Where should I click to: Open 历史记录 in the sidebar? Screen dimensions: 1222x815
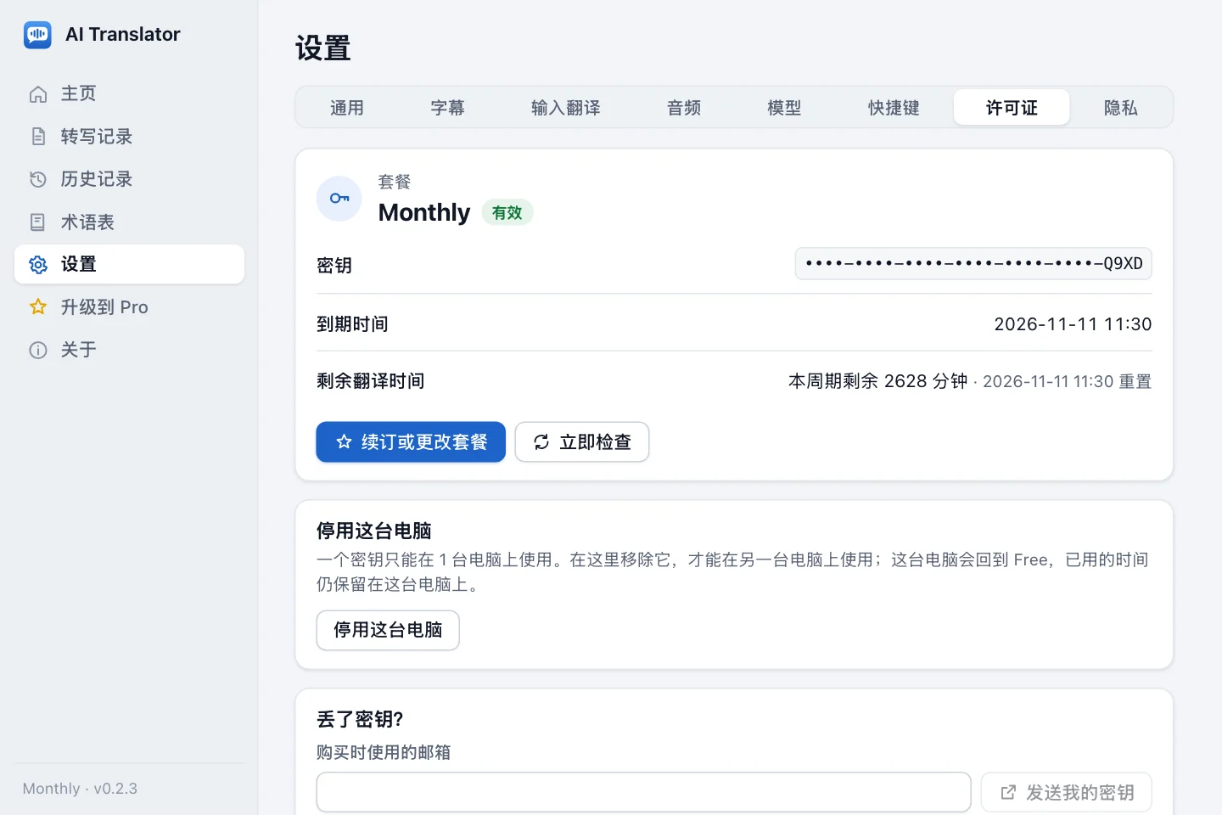click(129, 179)
